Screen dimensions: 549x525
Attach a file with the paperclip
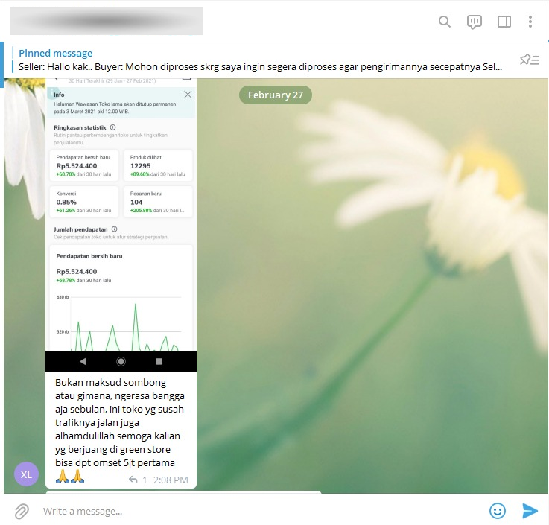coord(22,511)
